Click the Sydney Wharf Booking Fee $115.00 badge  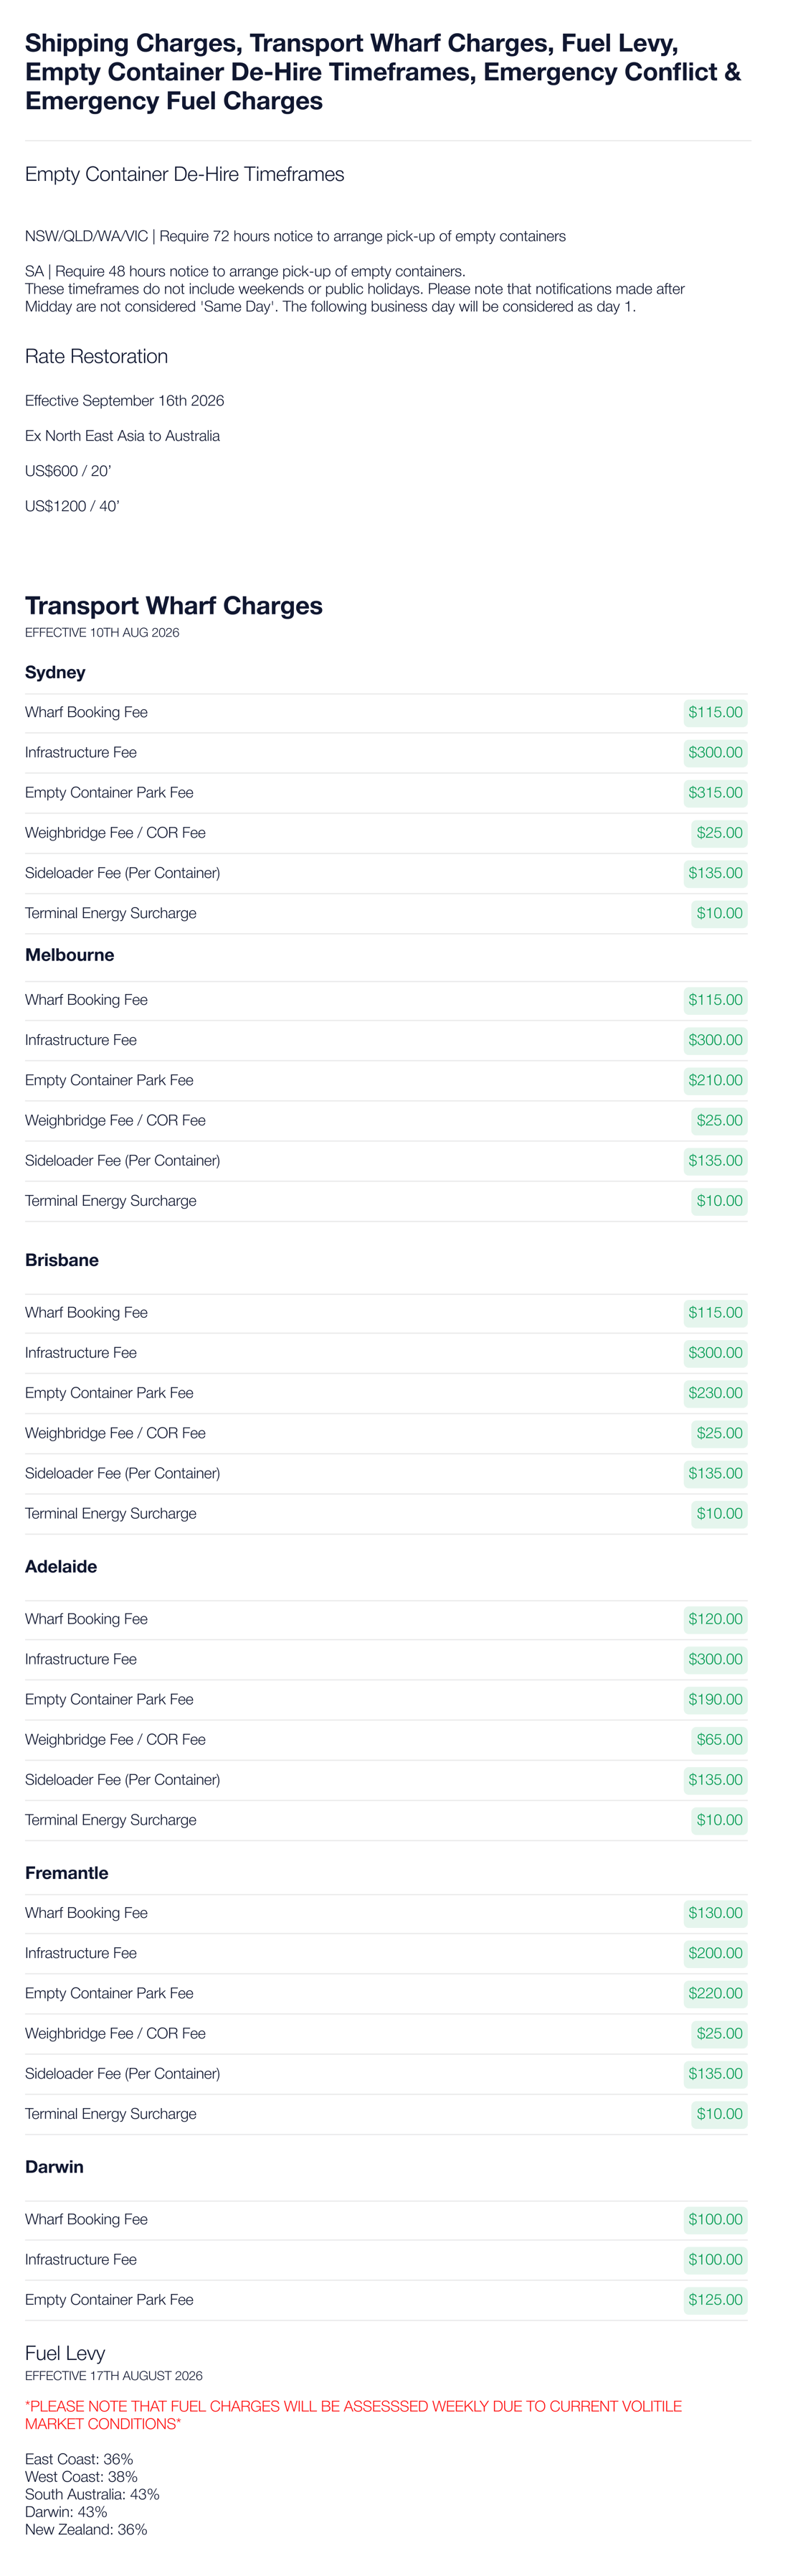[x=715, y=713]
